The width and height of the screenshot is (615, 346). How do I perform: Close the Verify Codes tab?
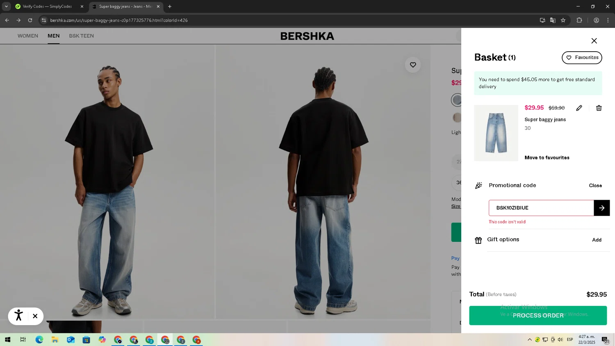tap(82, 7)
